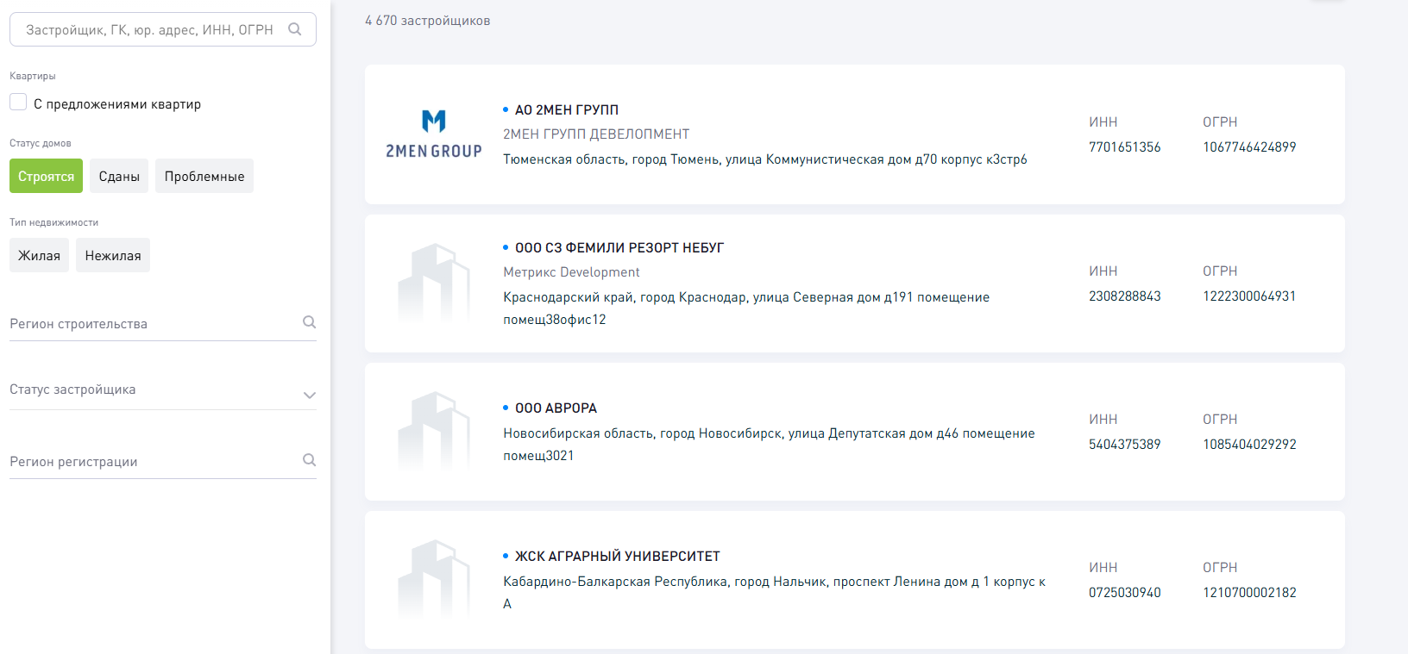The height and width of the screenshot is (654, 1408).
Task: Click the OGRN value 1085404029292
Action: pos(1249,445)
